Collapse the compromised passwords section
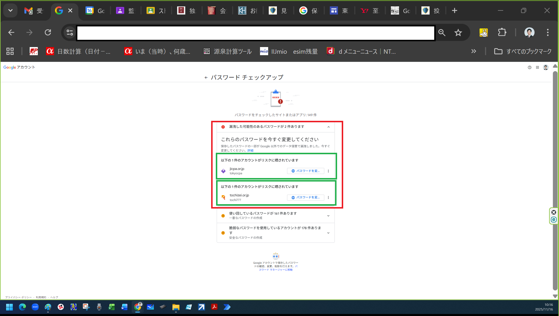Viewport: 559px width, 316px height. coord(328,127)
